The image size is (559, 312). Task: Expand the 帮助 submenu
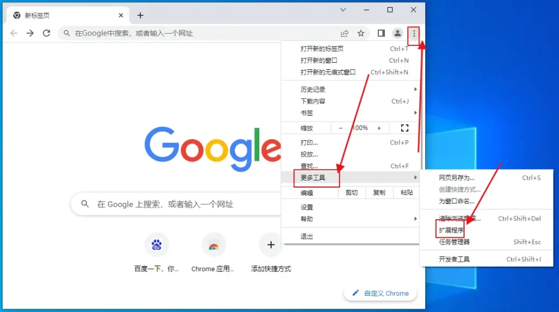[x=351, y=219]
